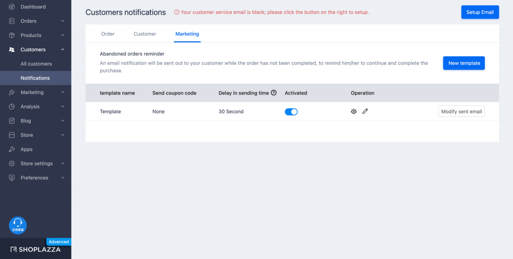Click the Apps wrench icon

point(12,149)
